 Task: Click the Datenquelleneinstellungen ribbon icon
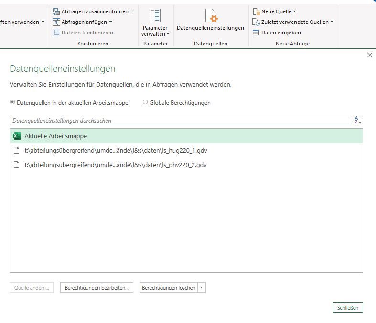tap(211, 15)
